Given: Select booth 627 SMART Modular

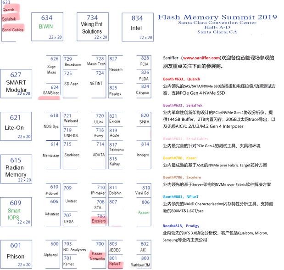Looking at the screenshot, I should [x=16, y=84].
